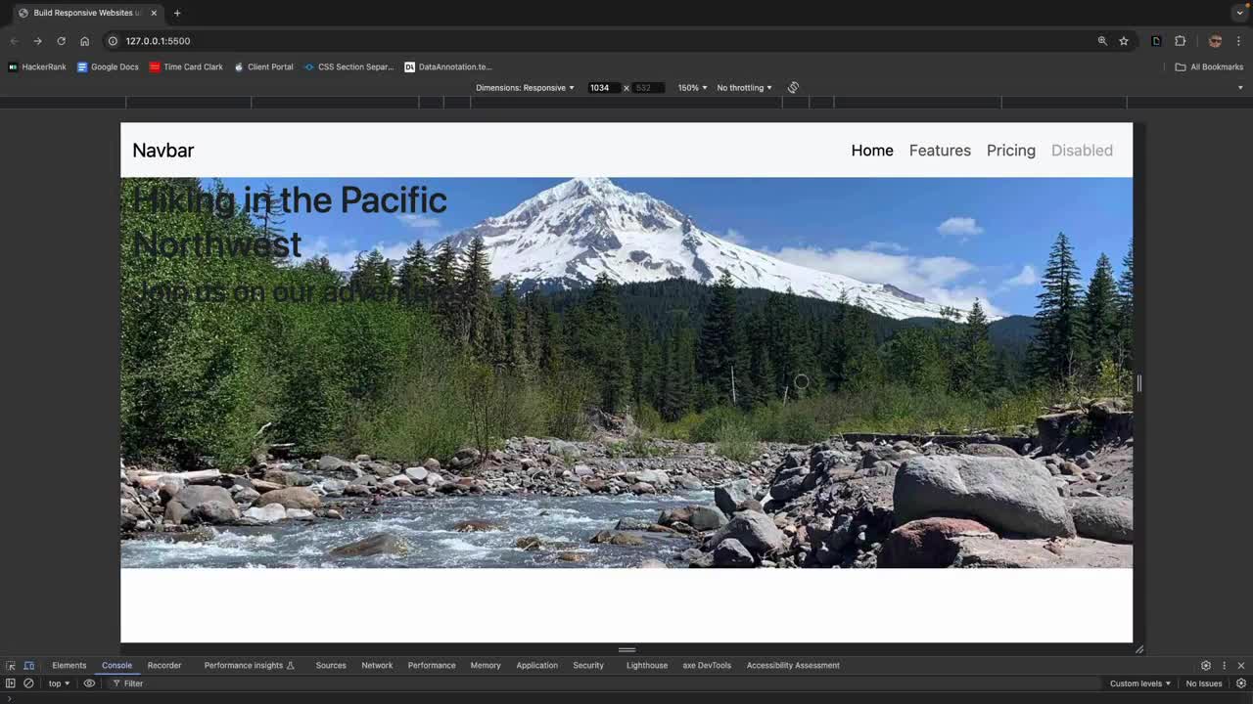The image size is (1253, 704).
Task: Clear the console with the clear icon
Action: [x=28, y=683]
